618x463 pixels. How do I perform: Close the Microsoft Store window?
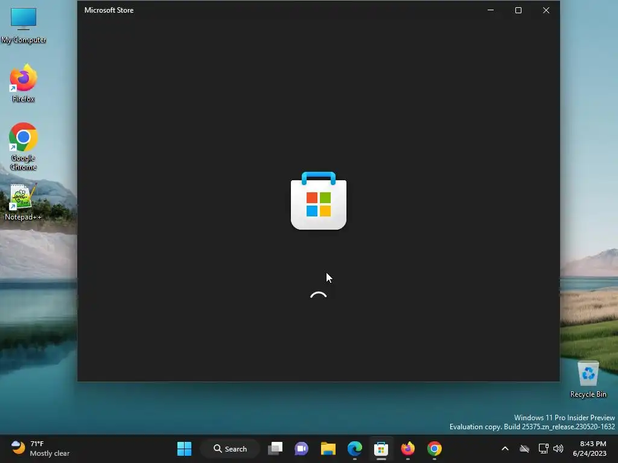click(546, 10)
